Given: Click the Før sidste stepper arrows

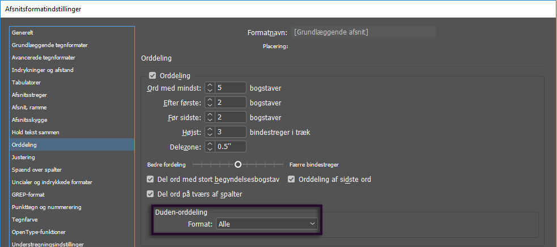Looking at the screenshot, I should pos(210,117).
